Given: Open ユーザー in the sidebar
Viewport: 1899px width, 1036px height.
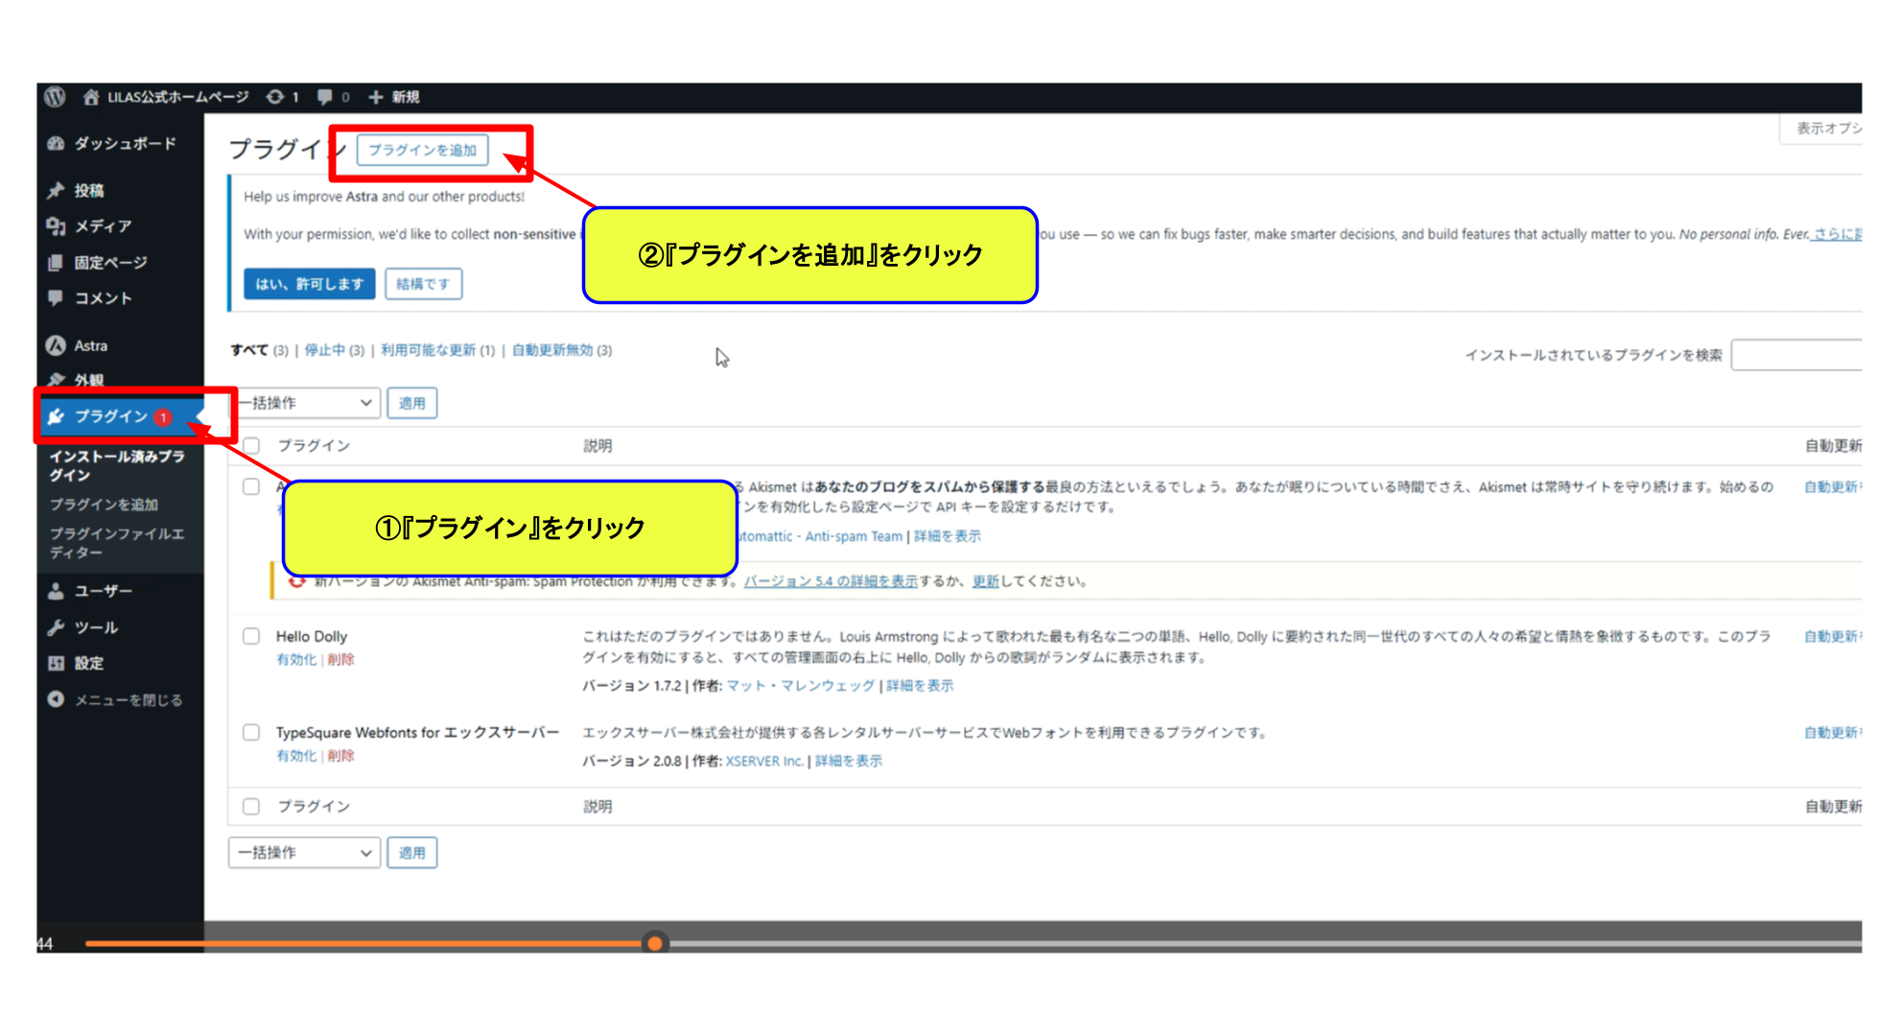Looking at the screenshot, I should click(90, 591).
